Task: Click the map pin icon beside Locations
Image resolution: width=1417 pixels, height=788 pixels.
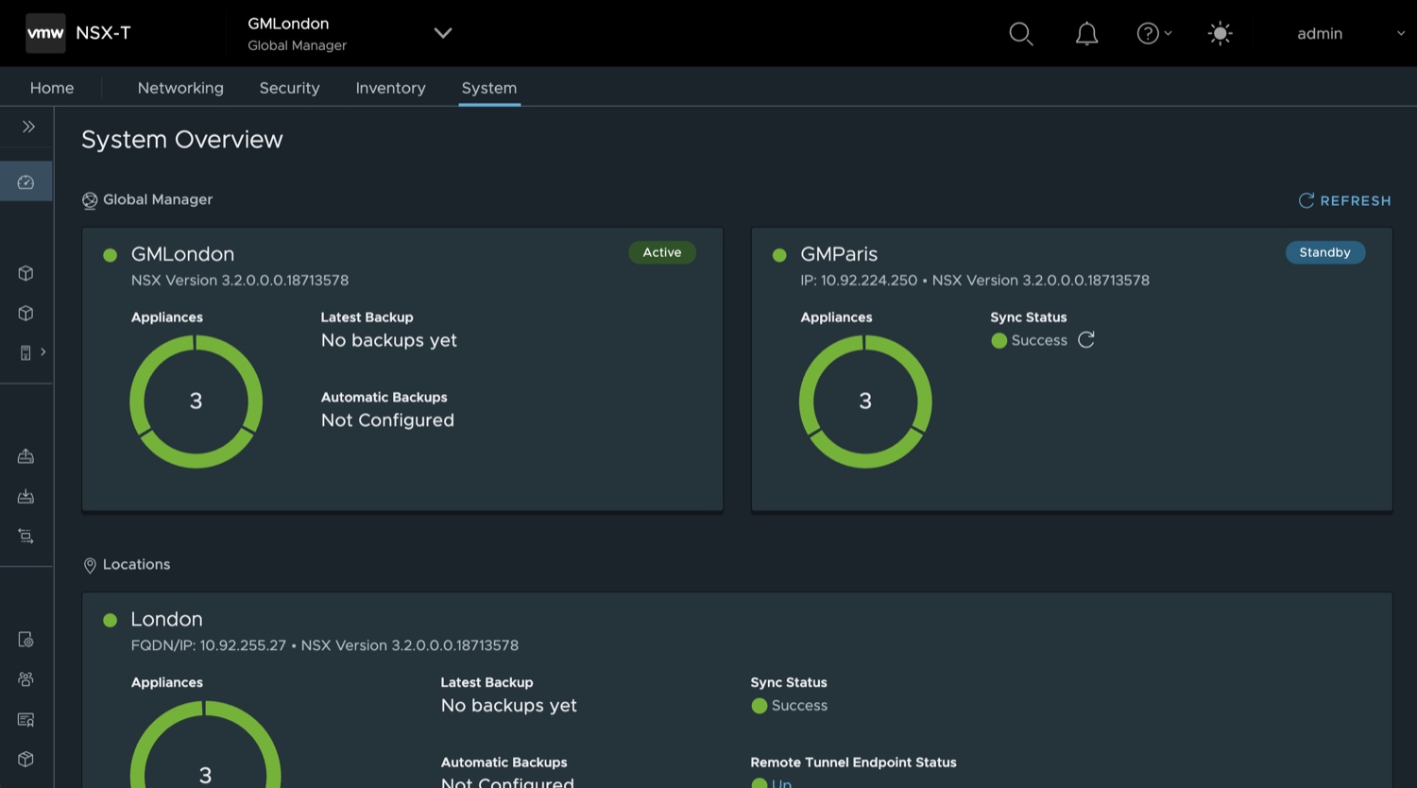Action: pos(90,565)
